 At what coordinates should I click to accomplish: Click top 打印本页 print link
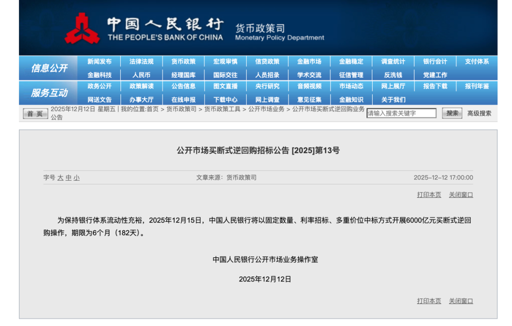coord(429,195)
